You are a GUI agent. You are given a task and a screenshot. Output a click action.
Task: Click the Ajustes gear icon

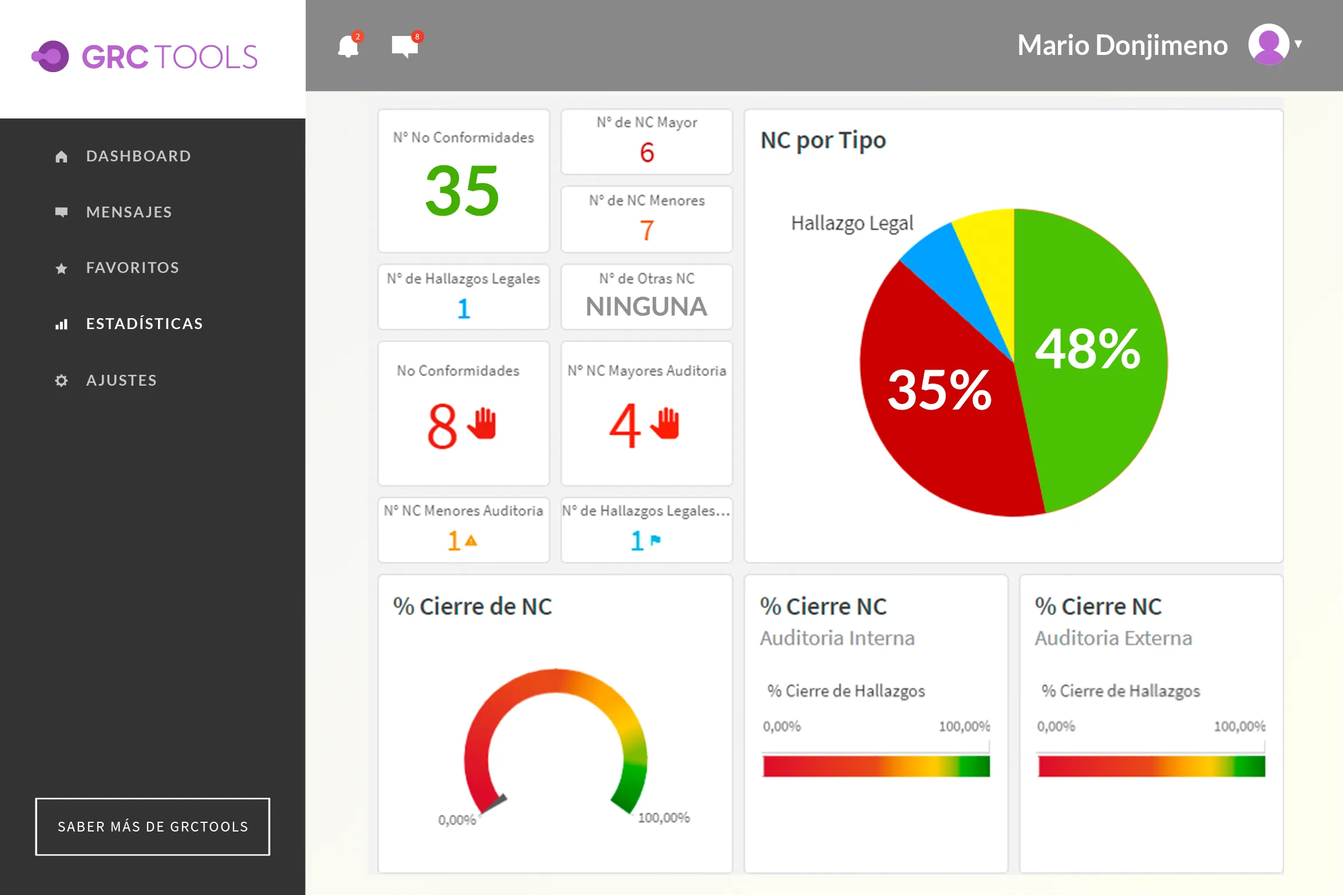[x=61, y=381]
